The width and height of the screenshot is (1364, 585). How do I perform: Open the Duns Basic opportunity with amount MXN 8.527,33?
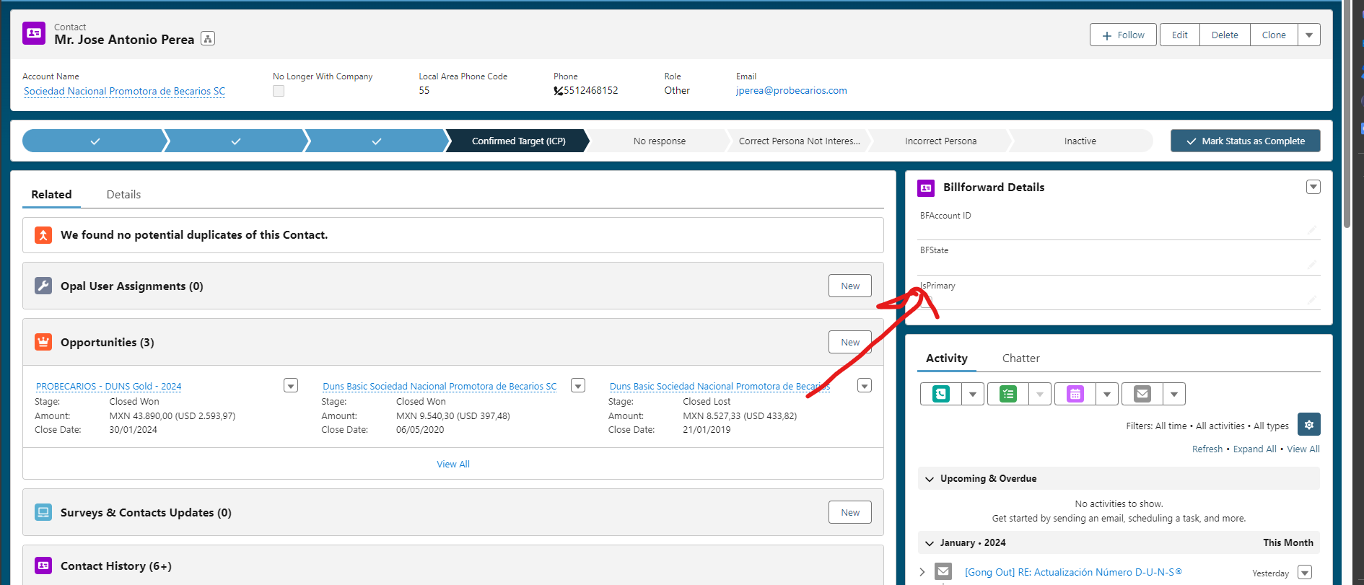click(720, 387)
